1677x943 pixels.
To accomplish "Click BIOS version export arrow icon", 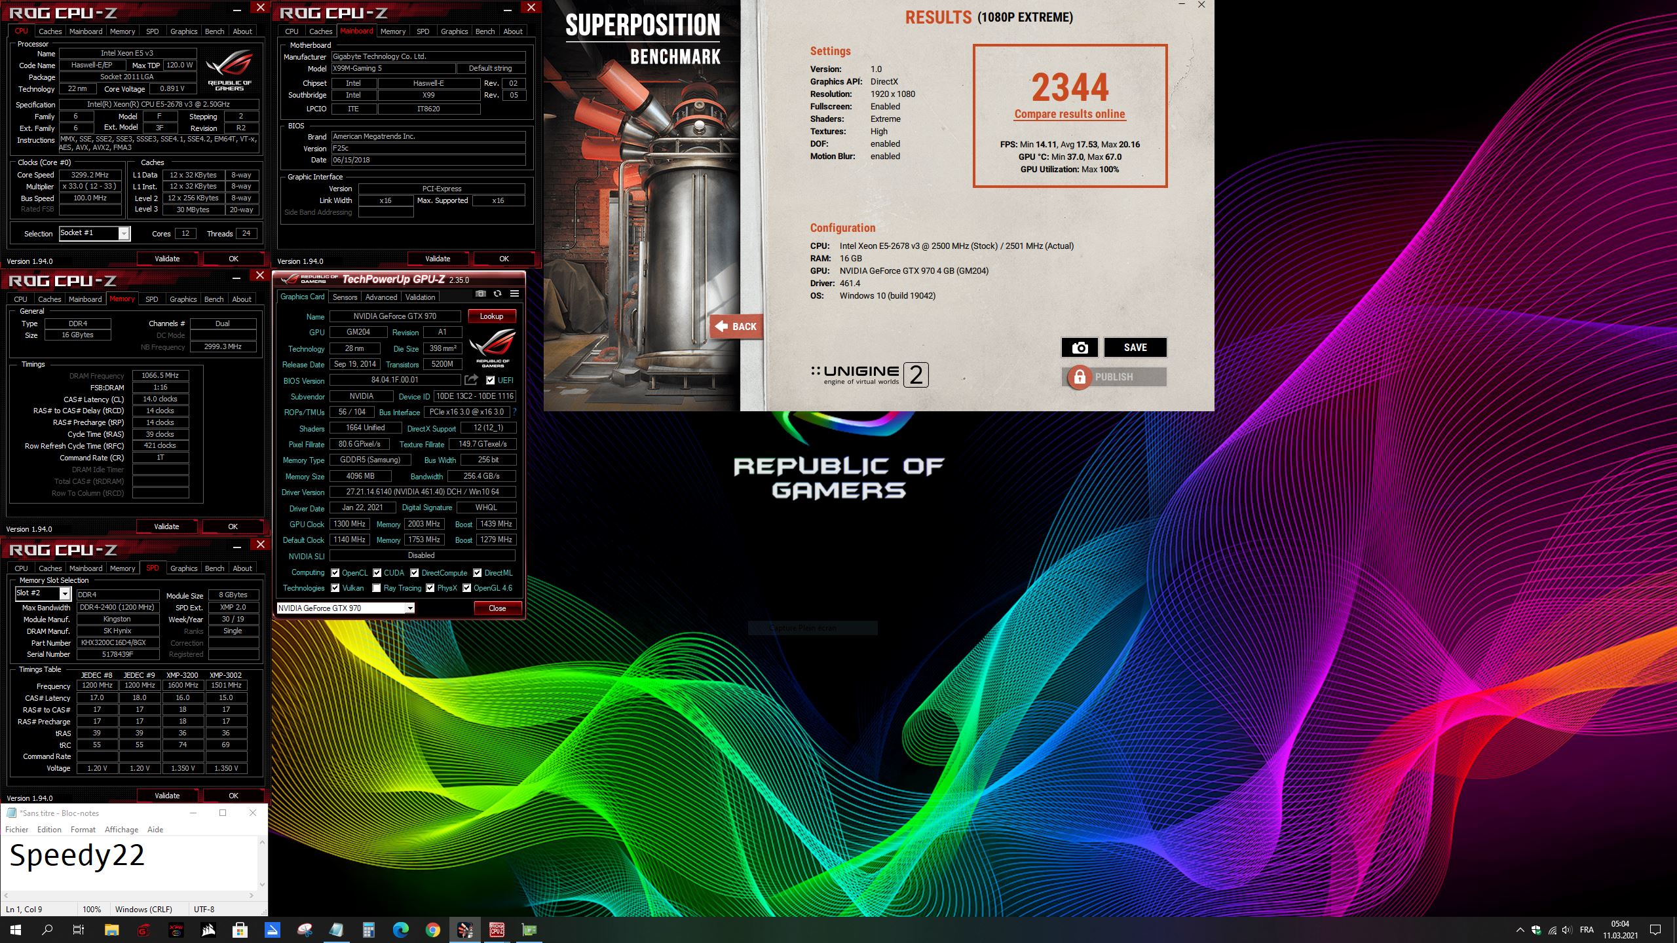I will click(471, 380).
